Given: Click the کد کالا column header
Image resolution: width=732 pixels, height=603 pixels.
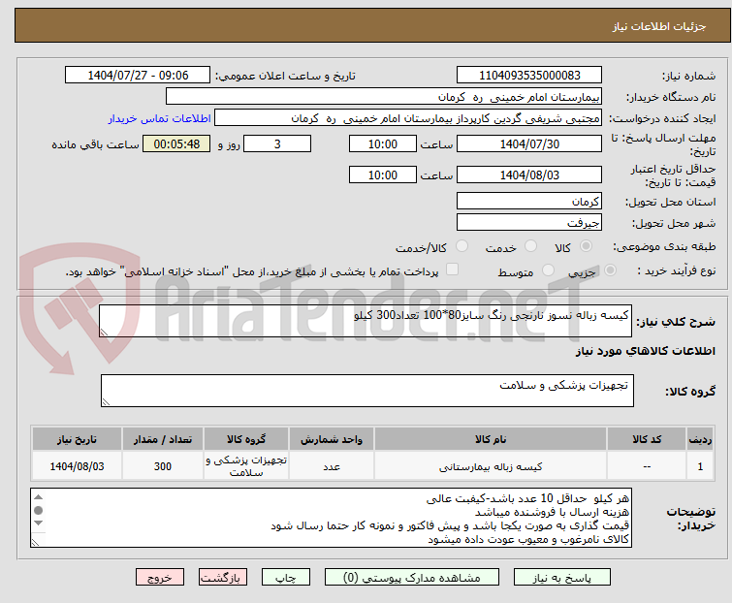Looking at the screenshot, I should click(x=647, y=439).
